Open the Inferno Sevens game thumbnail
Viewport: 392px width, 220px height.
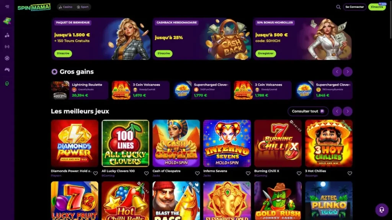pos(227,144)
